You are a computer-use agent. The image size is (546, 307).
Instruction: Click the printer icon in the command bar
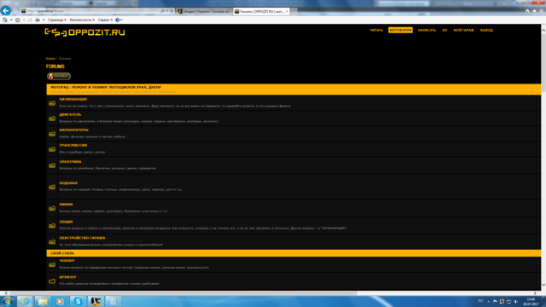pyautogui.click(x=38, y=20)
